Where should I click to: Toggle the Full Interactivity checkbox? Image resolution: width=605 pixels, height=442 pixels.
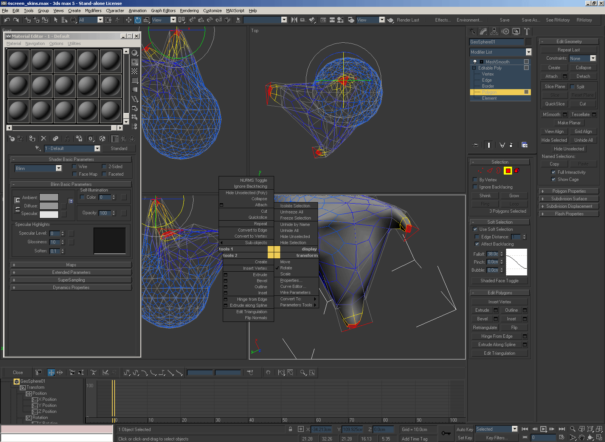(x=554, y=172)
